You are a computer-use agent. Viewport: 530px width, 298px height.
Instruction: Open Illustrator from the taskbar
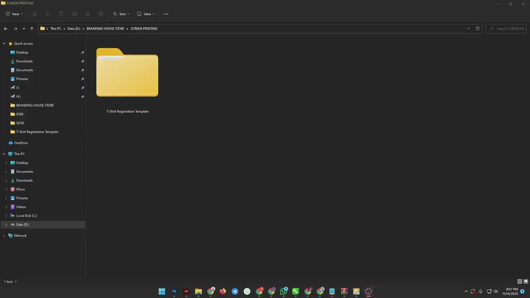pyautogui.click(x=186, y=291)
